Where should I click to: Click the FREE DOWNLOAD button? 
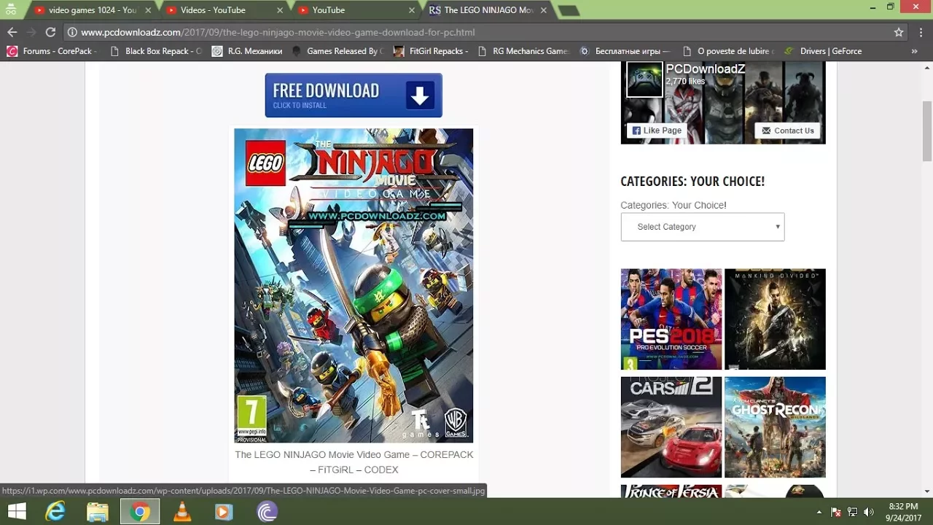354,95
